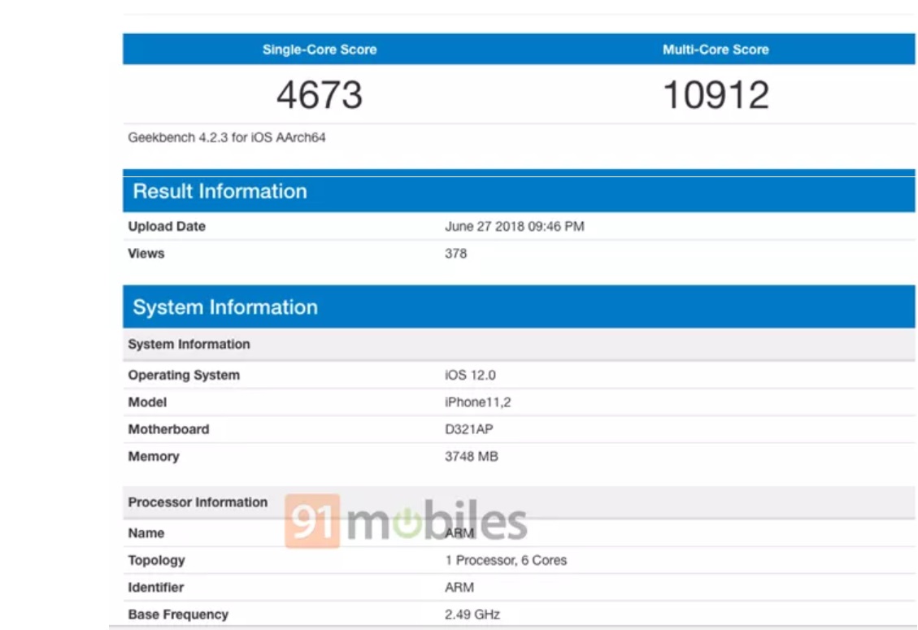Click the D321AP motherboard value
Viewport: 918px width, 630px height.
(468, 429)
